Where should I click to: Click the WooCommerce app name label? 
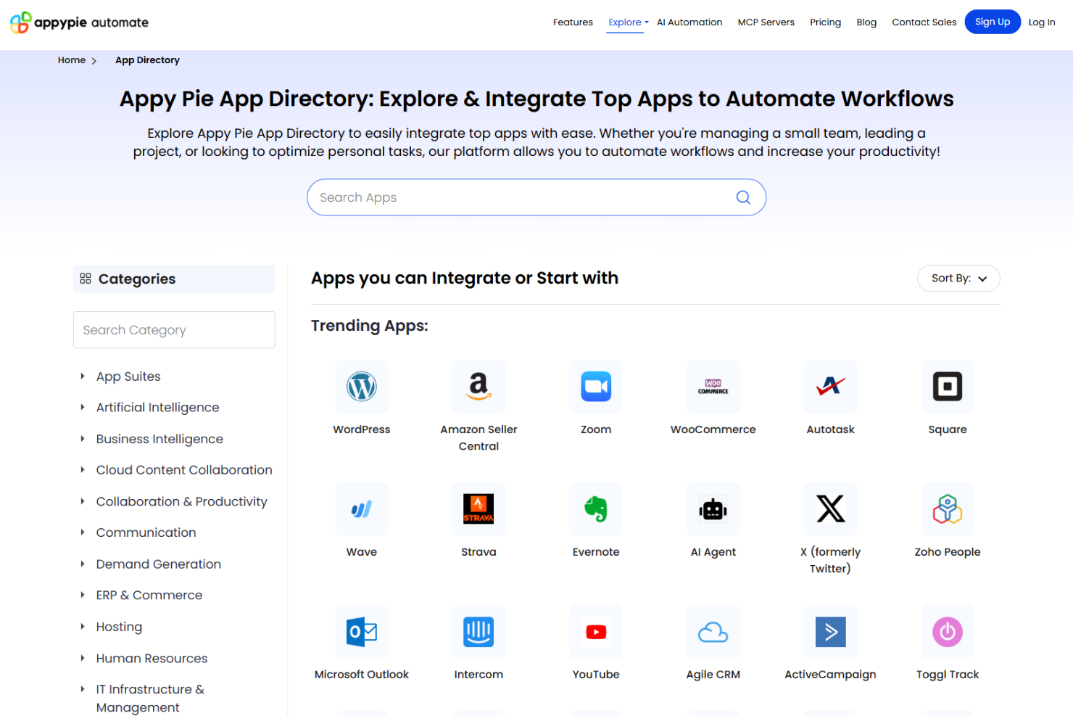point(713,429)
